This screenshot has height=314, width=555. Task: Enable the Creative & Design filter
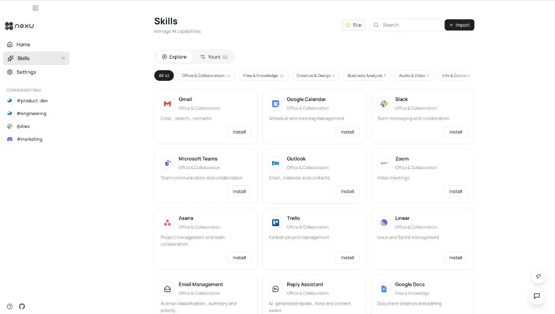tap(315, 75)
